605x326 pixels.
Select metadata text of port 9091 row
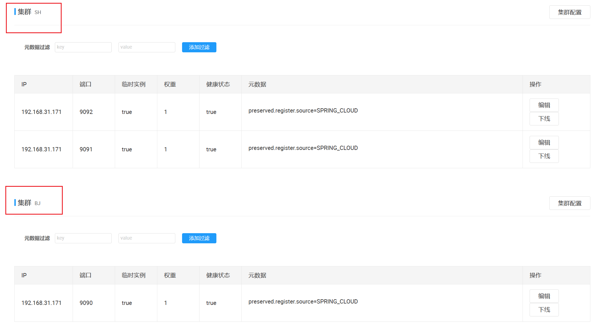tap(303, 148)
